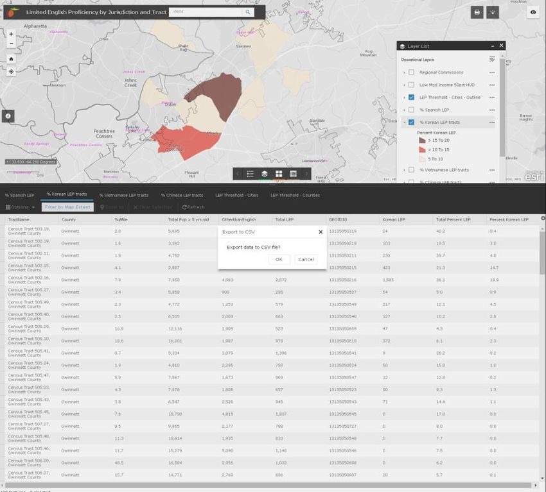Zoom in on the map
This screenshot has width=546, height=492.
click(11, 34)
